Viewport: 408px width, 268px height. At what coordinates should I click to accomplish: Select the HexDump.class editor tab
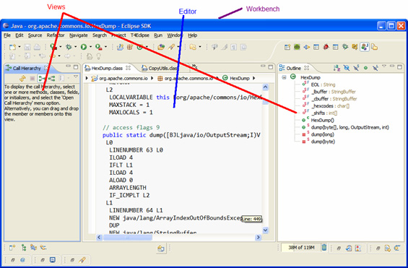pos(107,68)
